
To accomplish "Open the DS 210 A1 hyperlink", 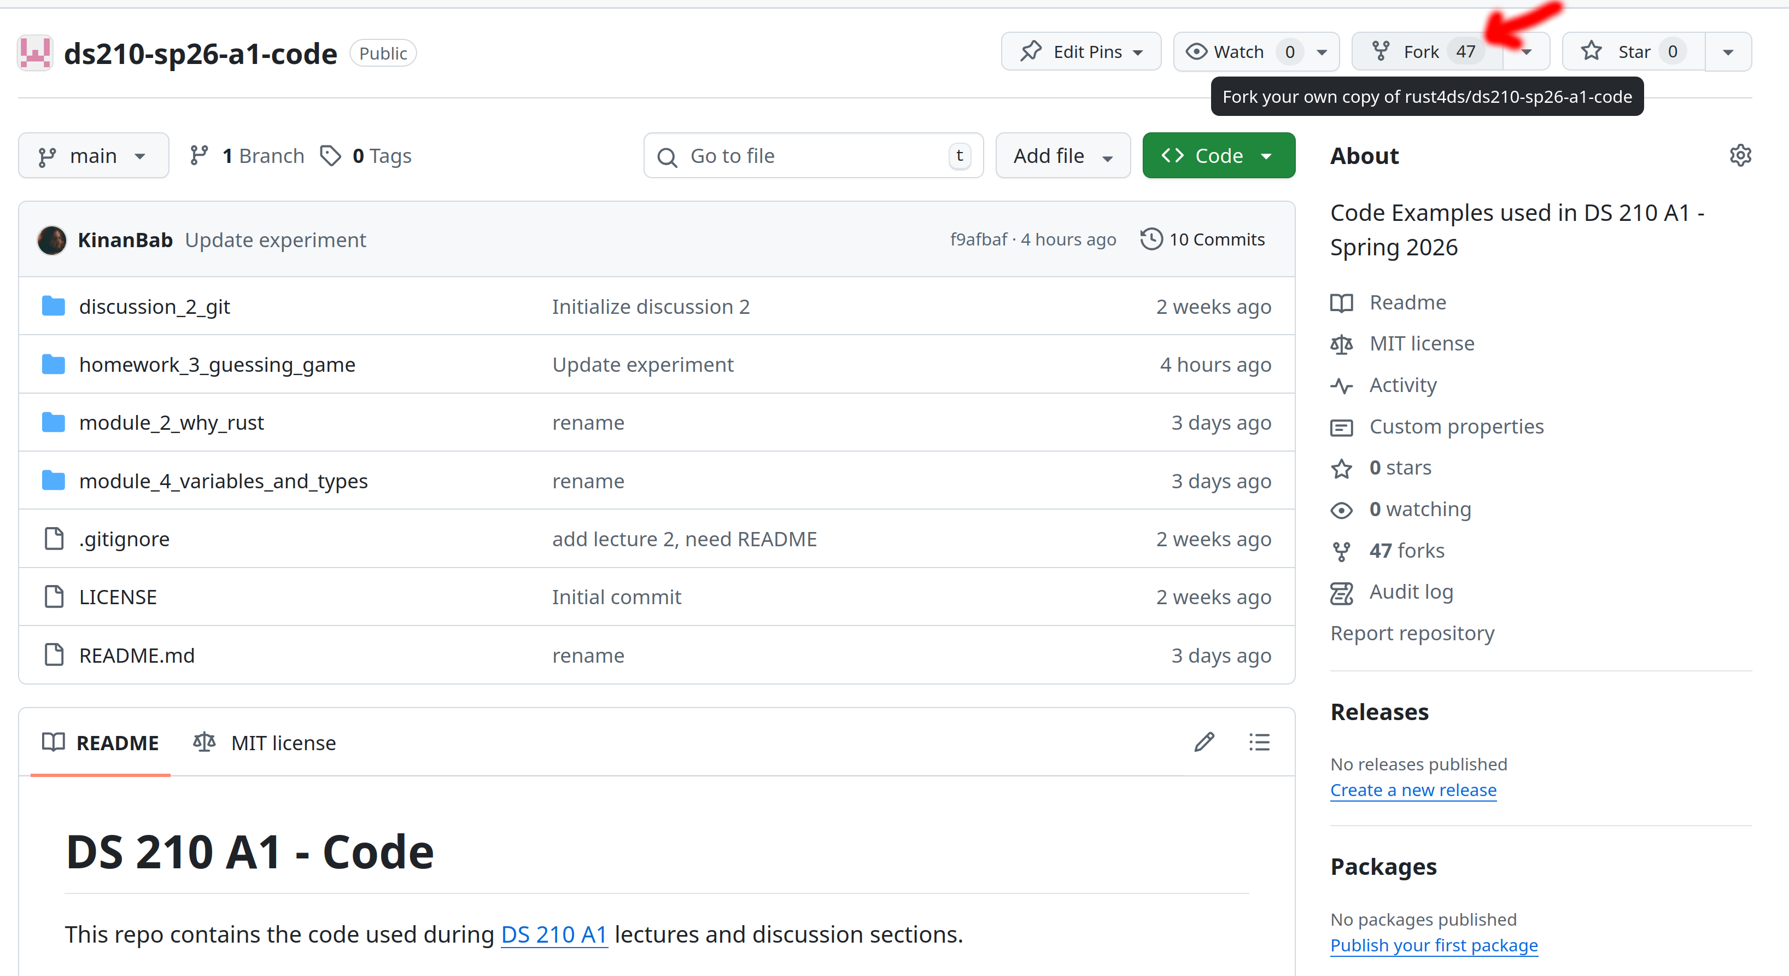I will click(x=553, y=934).
